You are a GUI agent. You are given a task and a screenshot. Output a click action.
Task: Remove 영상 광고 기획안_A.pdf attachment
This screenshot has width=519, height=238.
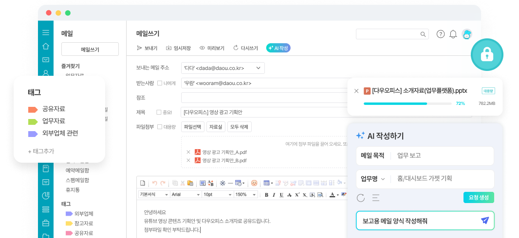point(188,152)
